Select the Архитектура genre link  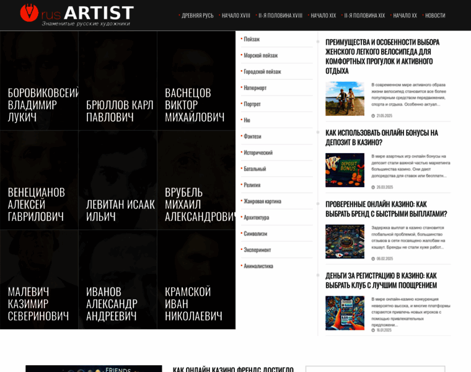pyautogui.click(x=256, y=218)
